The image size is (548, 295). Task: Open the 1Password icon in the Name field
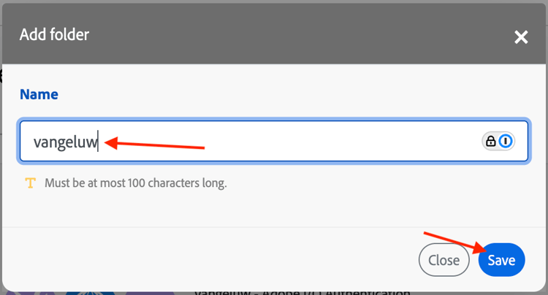click(506, 141)
